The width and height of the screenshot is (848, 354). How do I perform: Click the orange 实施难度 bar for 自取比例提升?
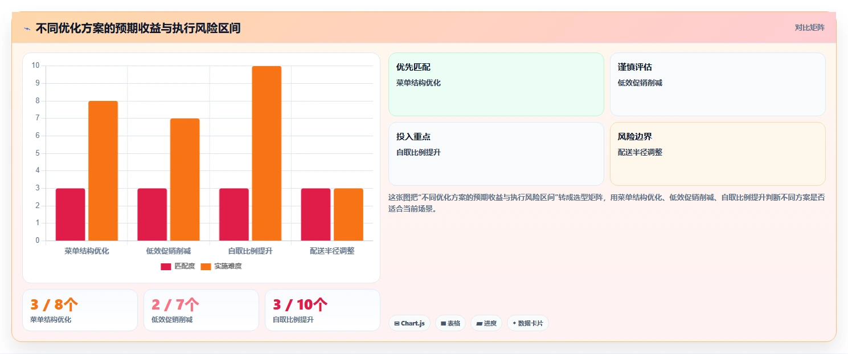pyautogui.click(x=267, y=153)
